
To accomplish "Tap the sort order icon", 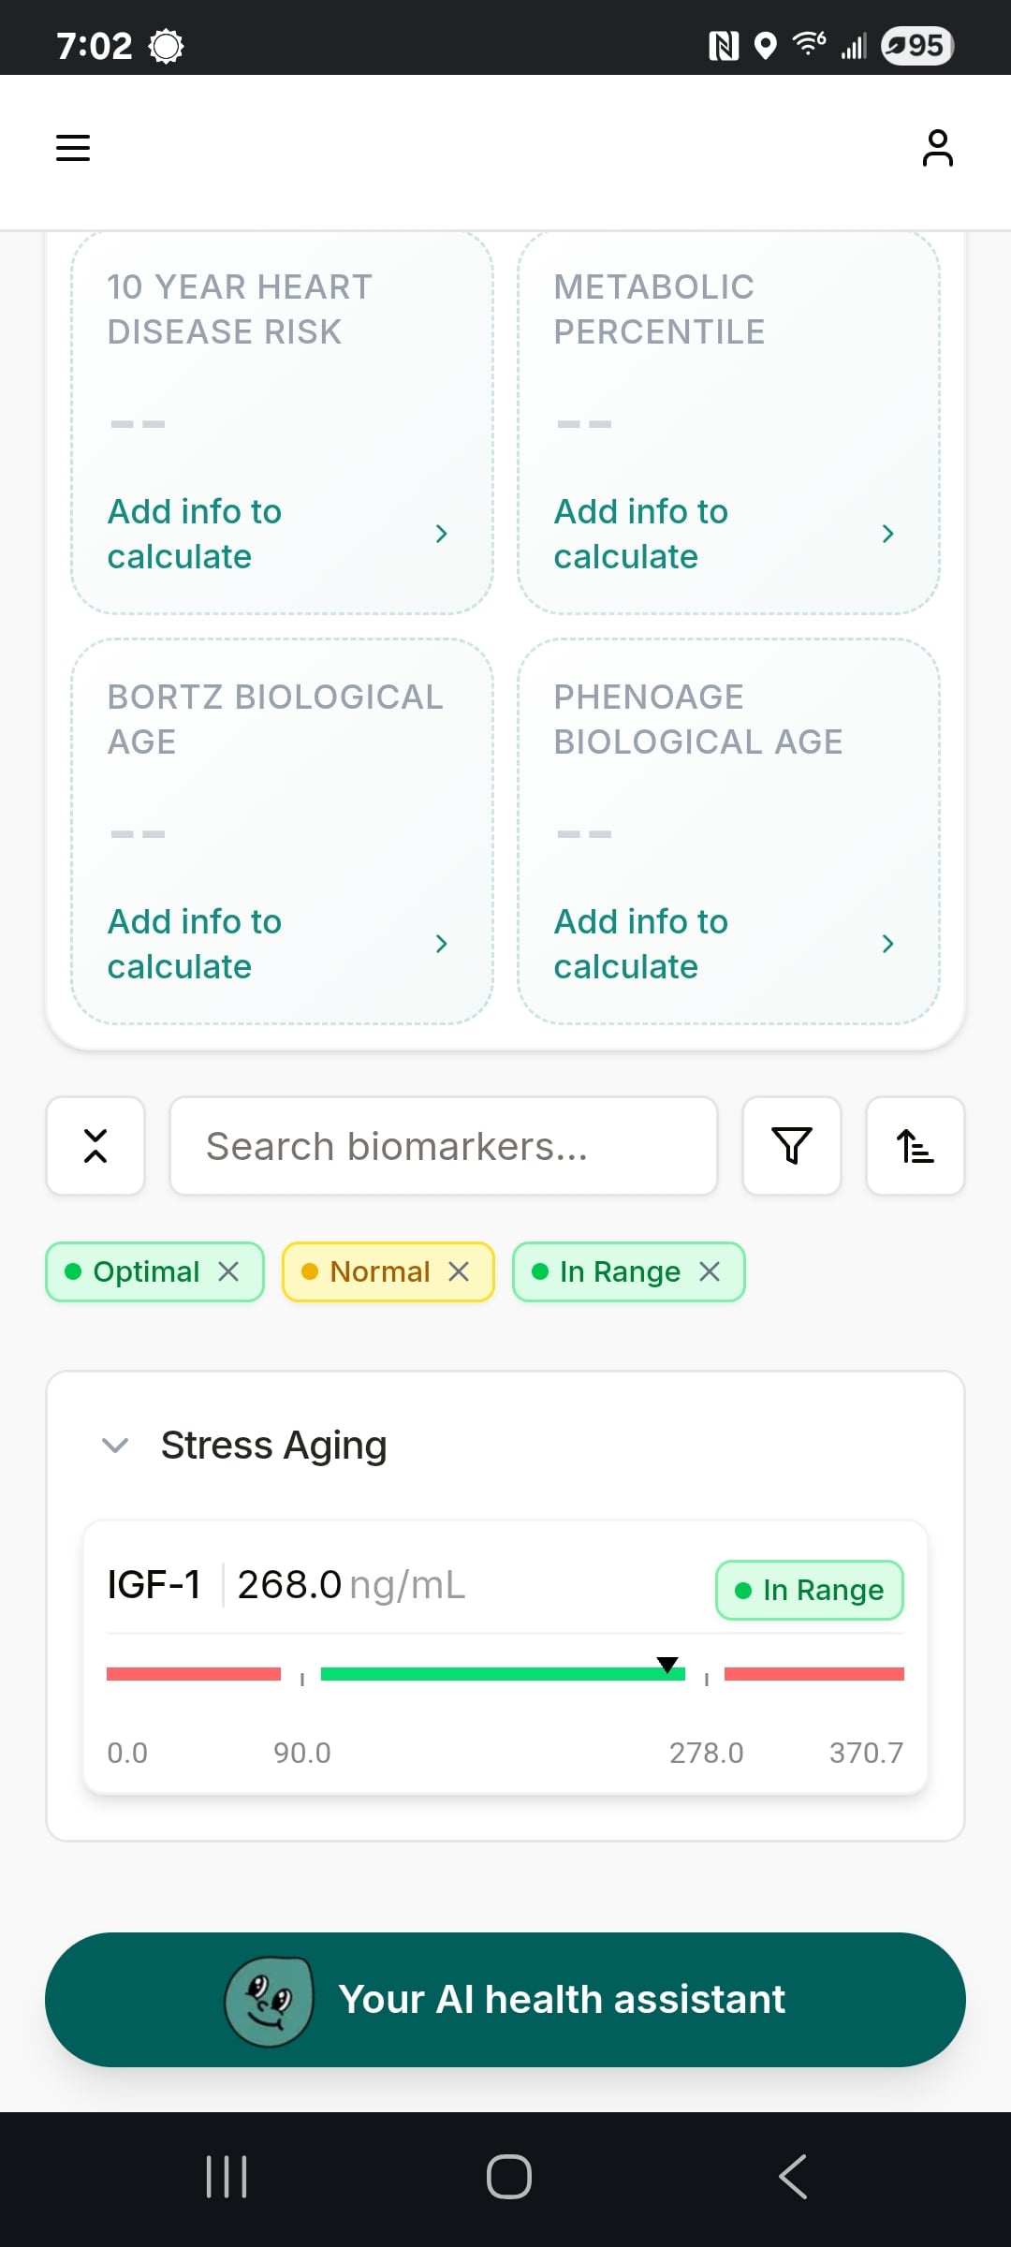I will pyautogui.click(x=916, y=1146).
